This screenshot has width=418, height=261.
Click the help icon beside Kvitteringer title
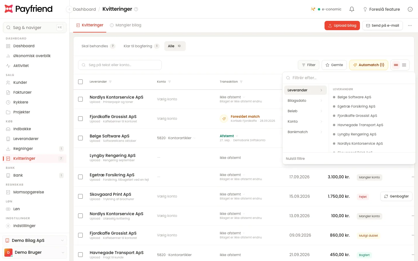[x=136, y=9]
